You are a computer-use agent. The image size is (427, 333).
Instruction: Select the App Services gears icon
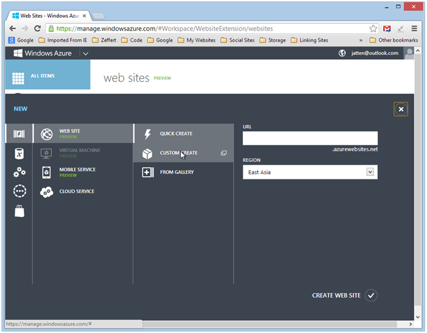[x=19, y=172]
